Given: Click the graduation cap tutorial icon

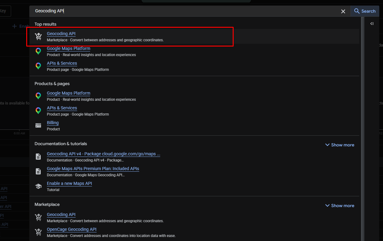Looking at the screenshot, I should [38, 186].
